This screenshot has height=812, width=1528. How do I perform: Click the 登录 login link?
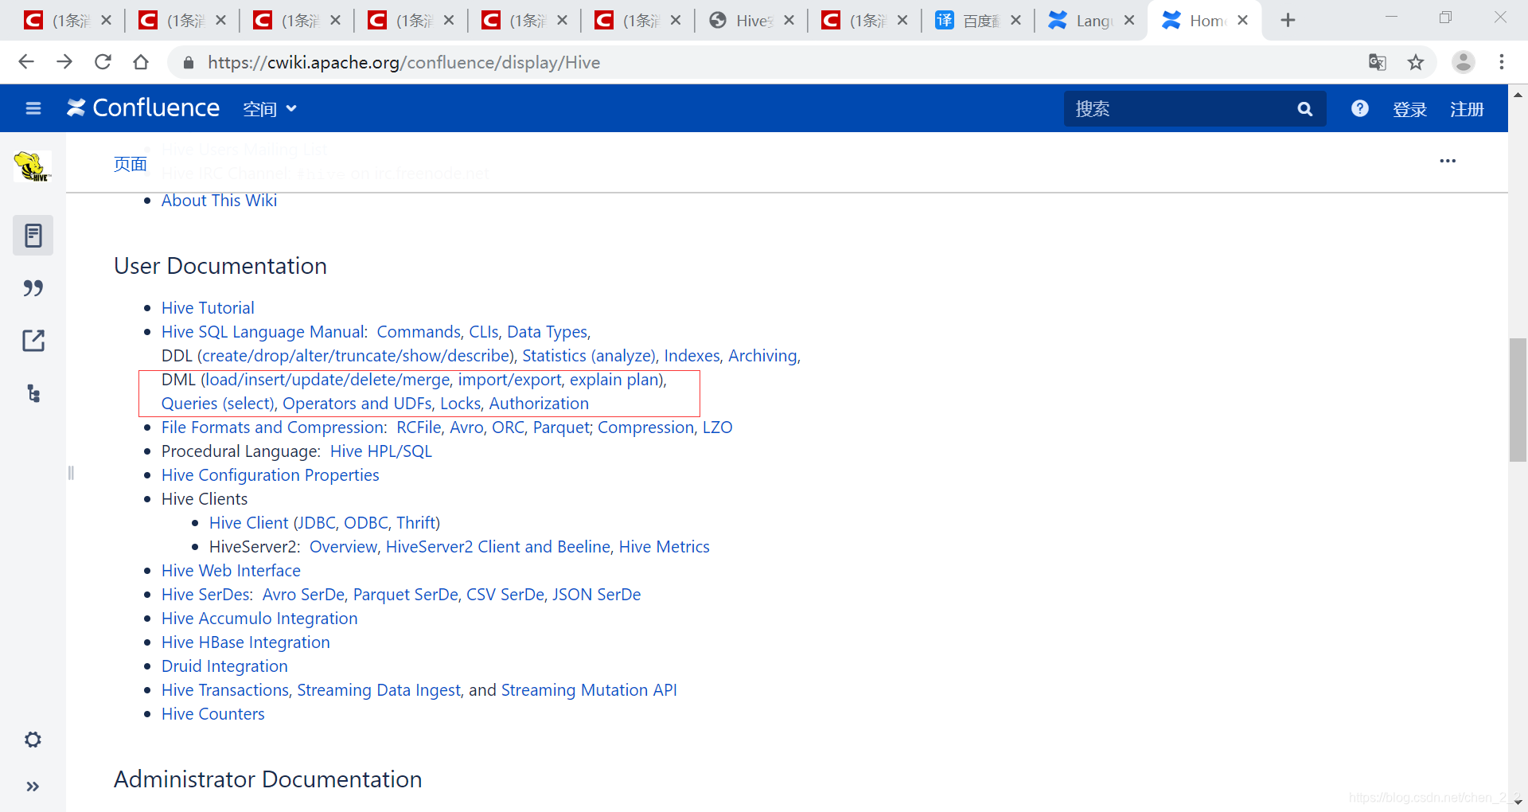click(1409, 109)
